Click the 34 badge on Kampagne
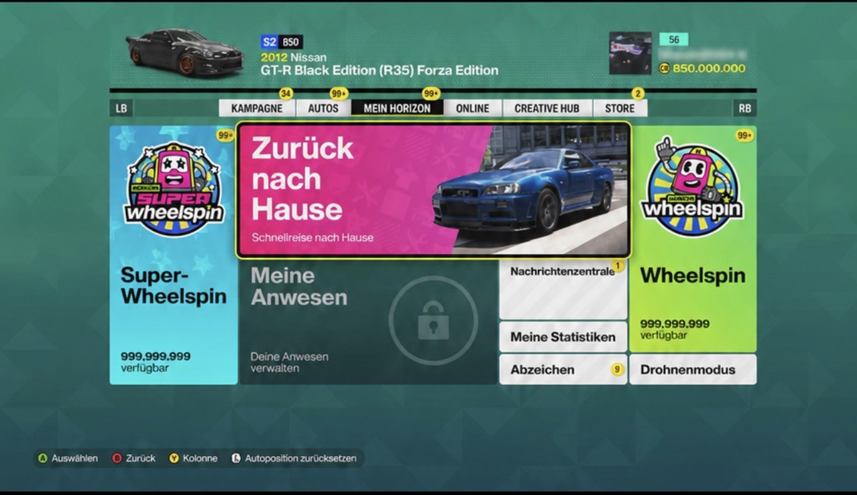The height and width of the screenshot is (495, 857). tap(286, 94)
